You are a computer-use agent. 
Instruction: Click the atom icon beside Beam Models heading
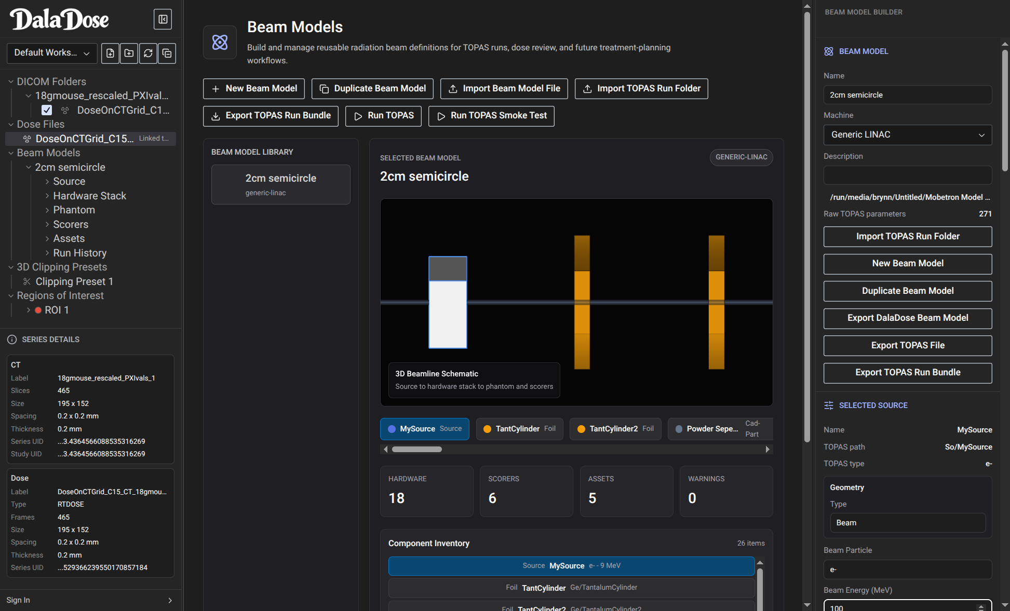(x=220, y=42)
